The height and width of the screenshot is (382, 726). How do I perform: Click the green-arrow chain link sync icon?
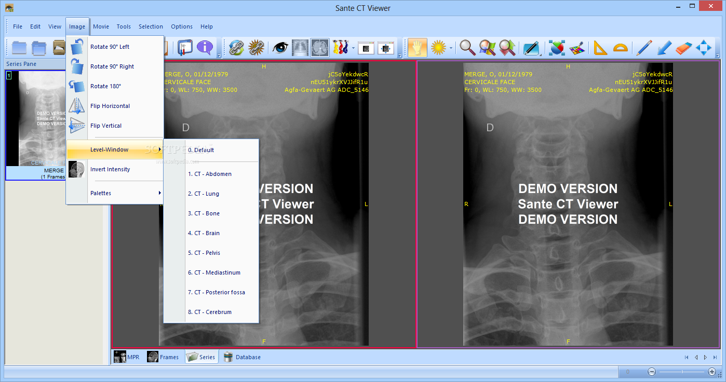[236, 48]
